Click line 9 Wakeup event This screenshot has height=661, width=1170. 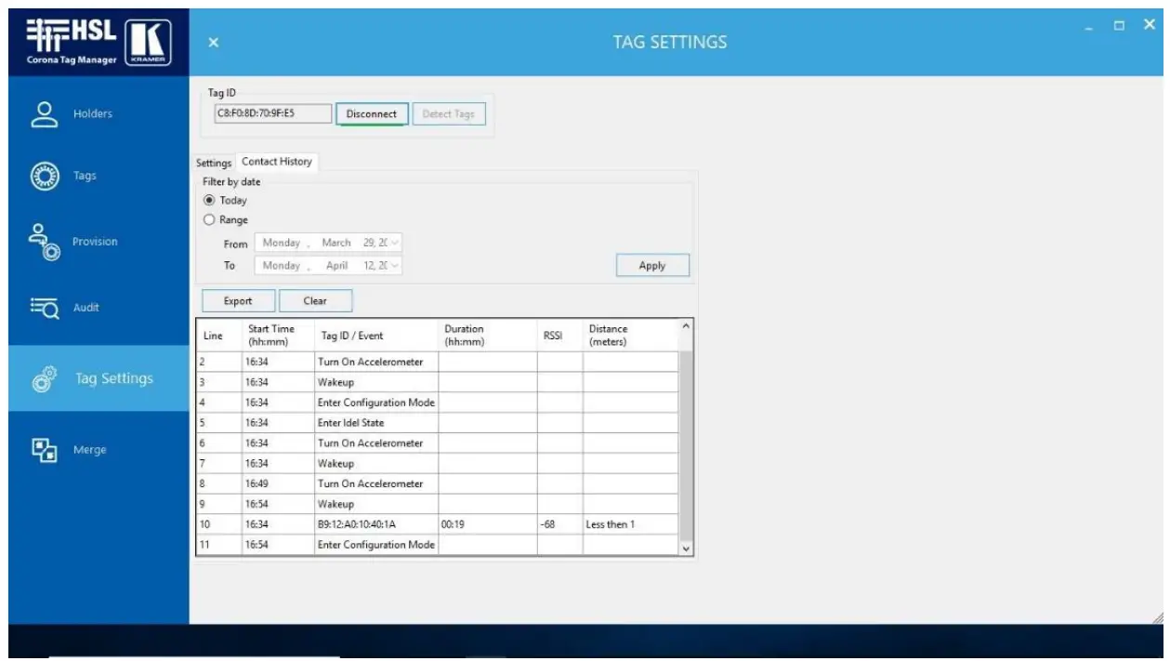pos(376,504)
